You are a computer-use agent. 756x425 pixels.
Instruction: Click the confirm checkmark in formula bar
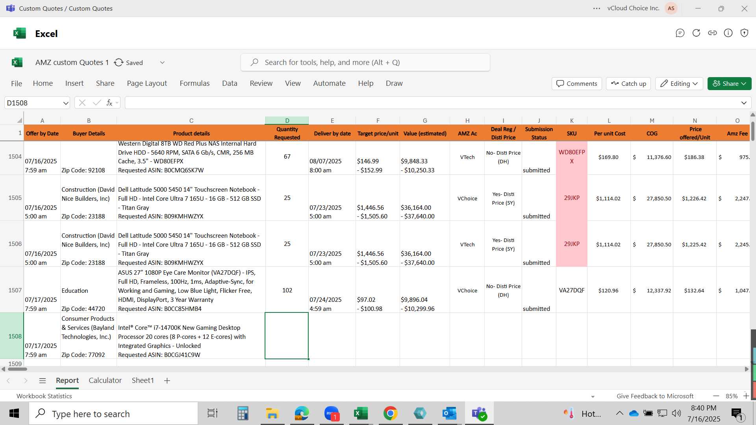[x=96, y=103]
